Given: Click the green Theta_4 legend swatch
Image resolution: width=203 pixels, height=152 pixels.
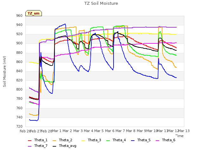Looking at the screenshot, I should pyautogui.click(x=108, y=141).
